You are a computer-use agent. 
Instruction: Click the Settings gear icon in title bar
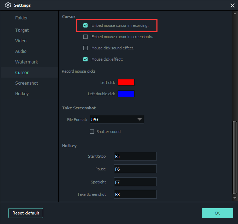8,5
